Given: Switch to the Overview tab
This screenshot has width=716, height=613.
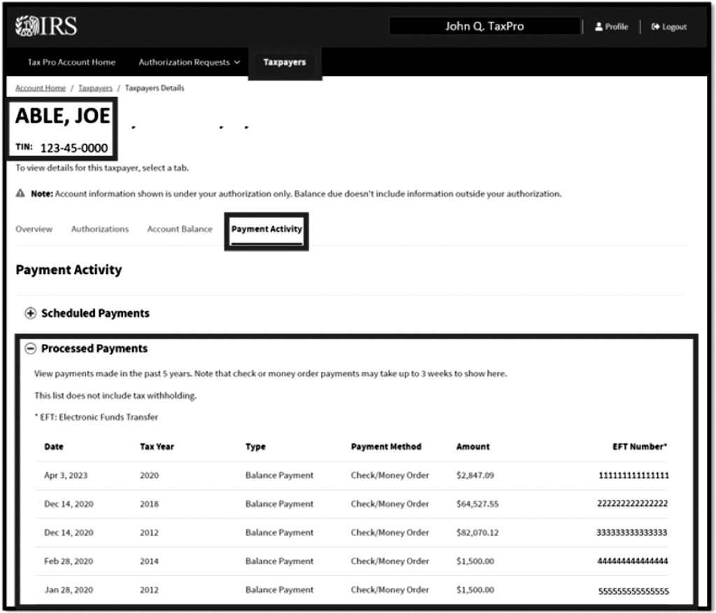Looking at the screenshot, I should click(x=34, y=229).
